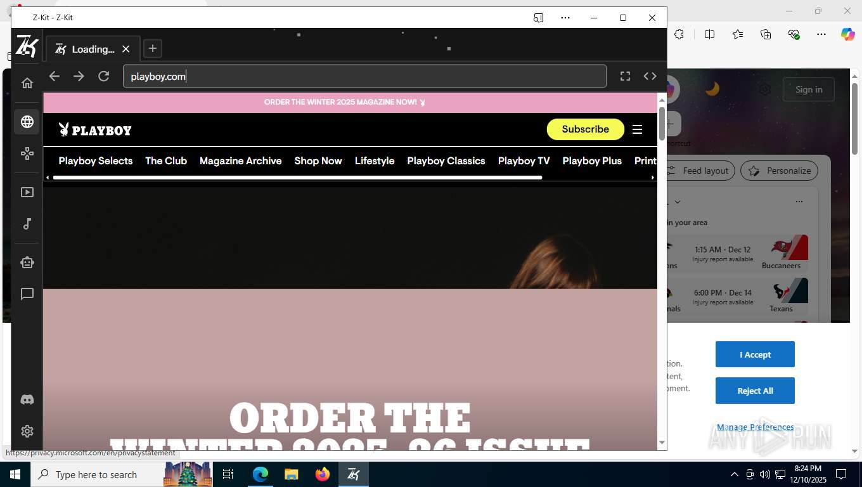Open Edge Favorites star icon
This screenshot has width=862, height=487.
tap(738, 34)
